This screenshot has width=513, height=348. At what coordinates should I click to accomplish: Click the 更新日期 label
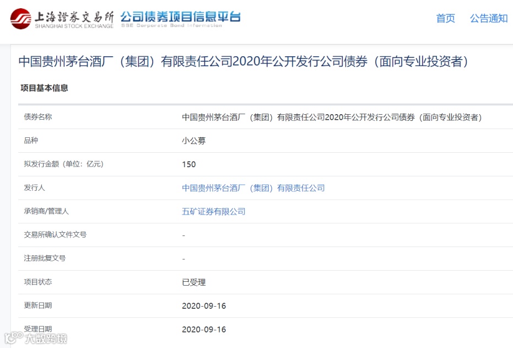coord(38,305)
